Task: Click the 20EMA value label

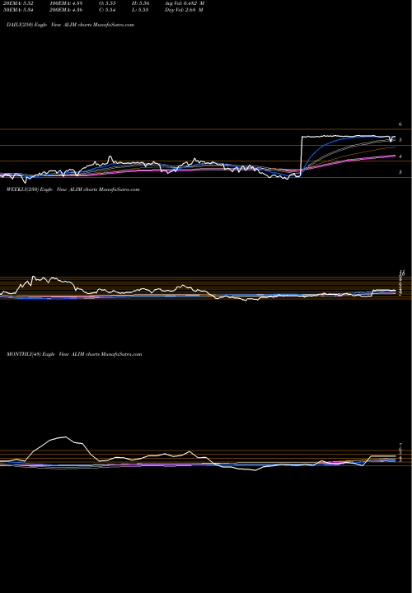Action: pyautogui.click(x=17, y=3)
